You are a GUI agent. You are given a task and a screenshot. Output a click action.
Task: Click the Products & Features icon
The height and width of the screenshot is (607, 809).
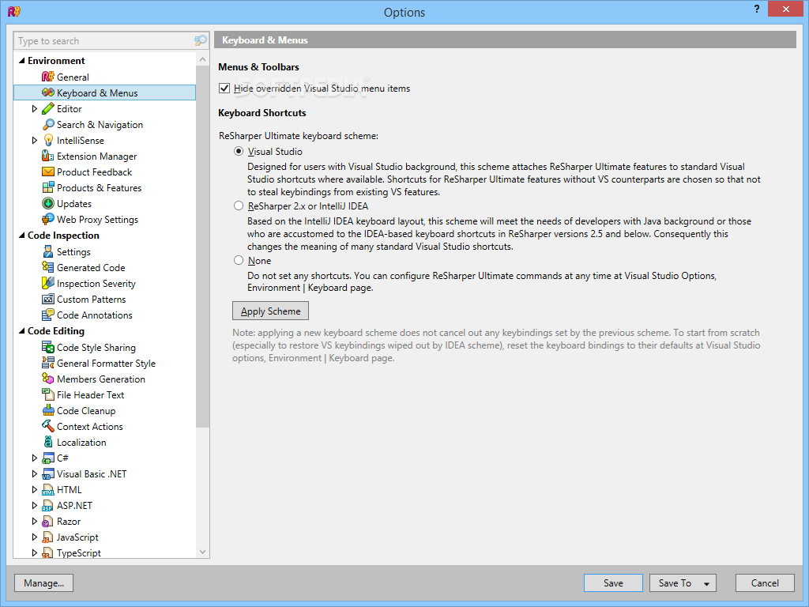point(48,188)
